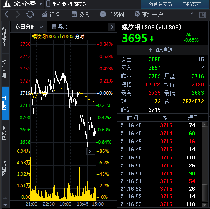This screenshot has height=209, width=210.
Task: Select 分时图 sidebar tab
Action: pos(5,103)
